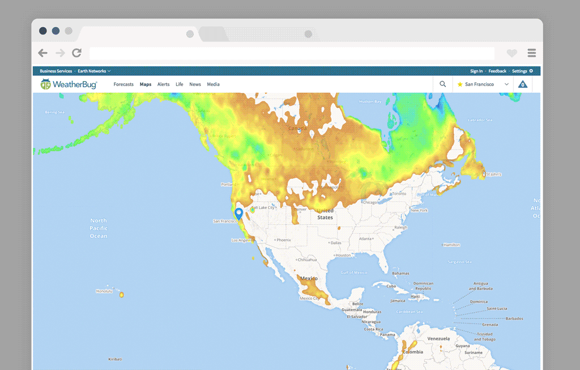Viewport: 580px width, 370px height.
Task: Open the Life menu
Action: pos(180,84)
